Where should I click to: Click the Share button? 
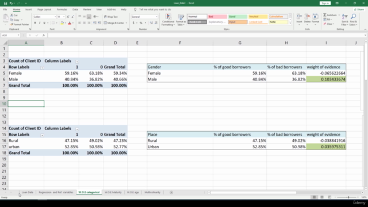point(359,10)
